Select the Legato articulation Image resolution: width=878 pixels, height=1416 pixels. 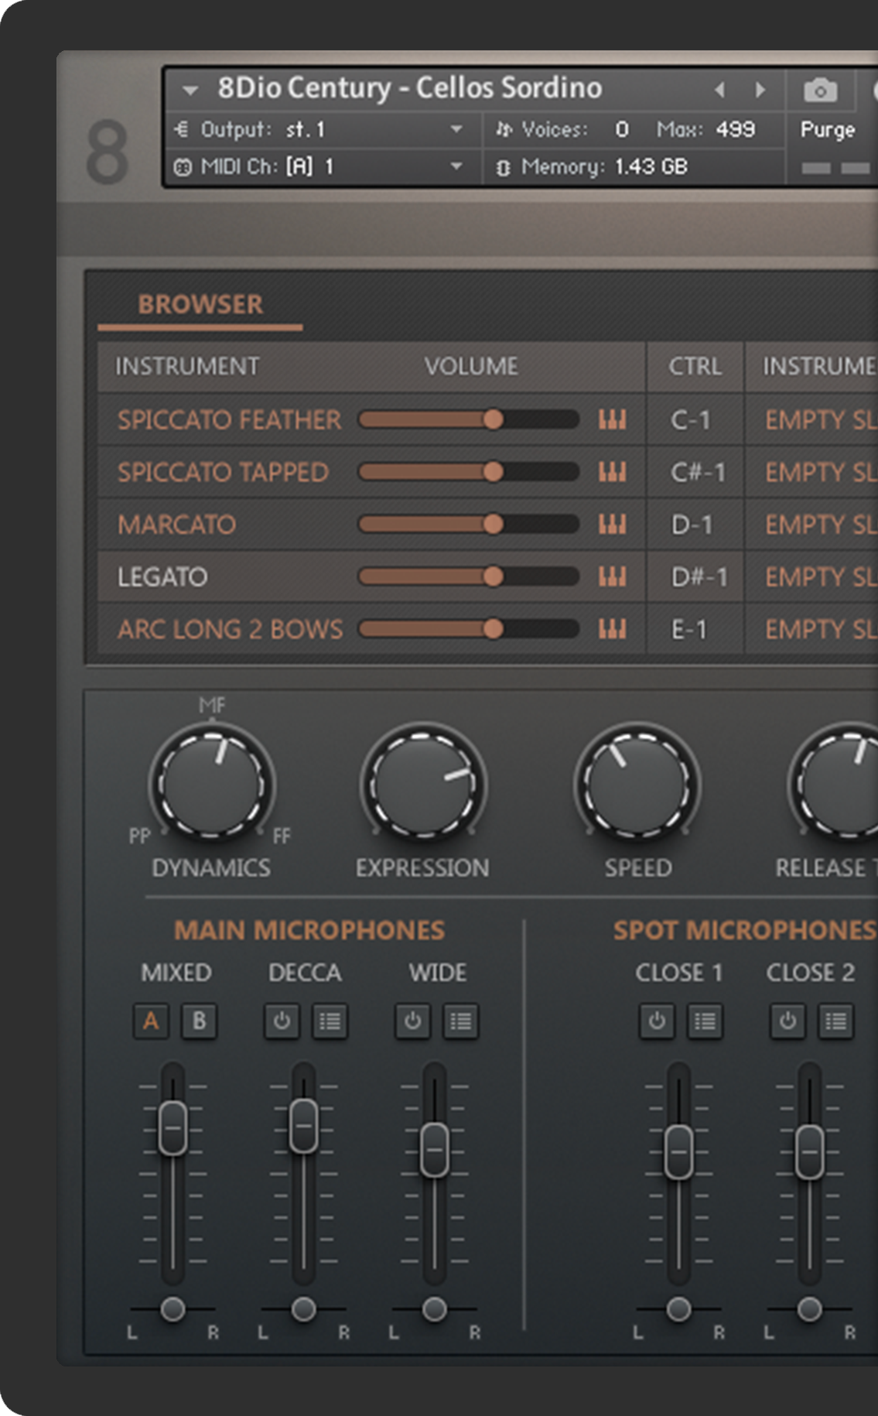pos(162,577)
